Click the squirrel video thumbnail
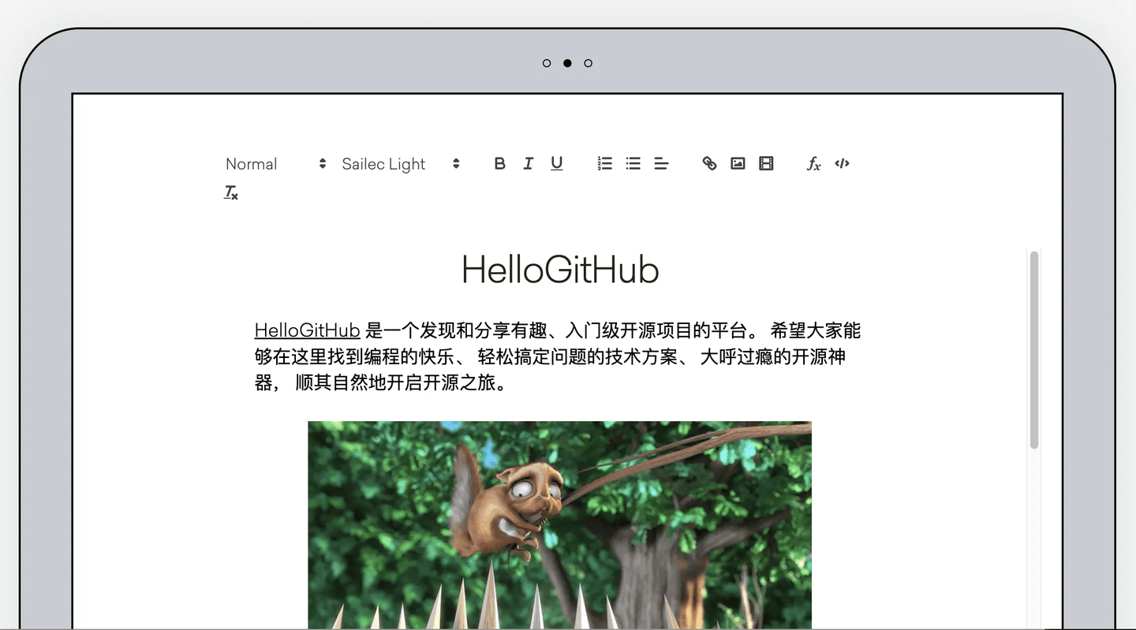Image resolution: width=1136 pixels, height=630 pixels. [559, 524]
